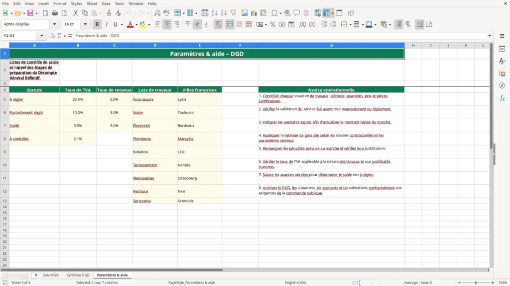Expand the Name Box dropdown
The height and width of the screenshot is (286, 510).
(42, 36)
